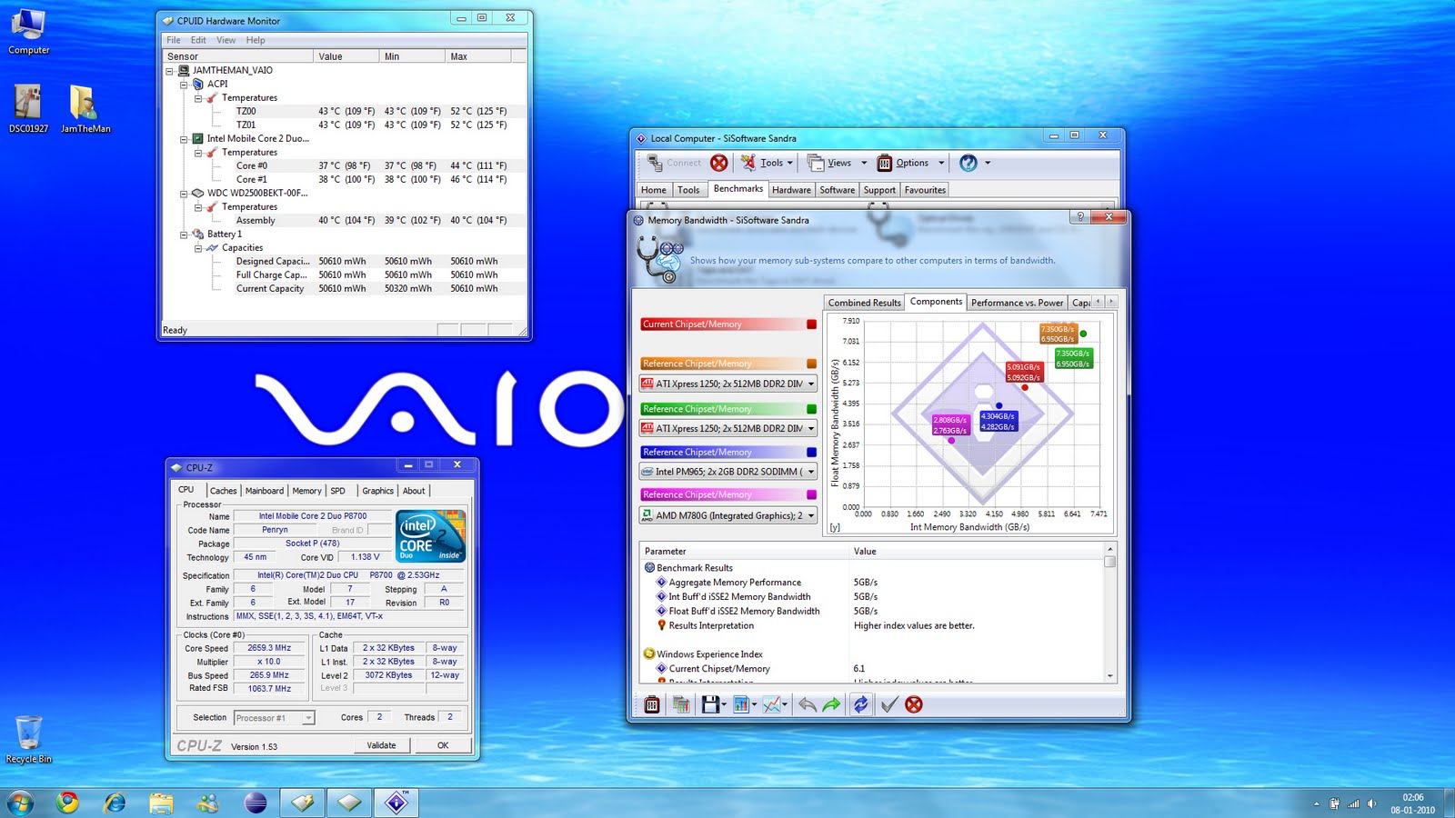Click the checkmark OK icon in Sandra's bottom toolbar
1455x818 pixels.
[x=889, y=704]
